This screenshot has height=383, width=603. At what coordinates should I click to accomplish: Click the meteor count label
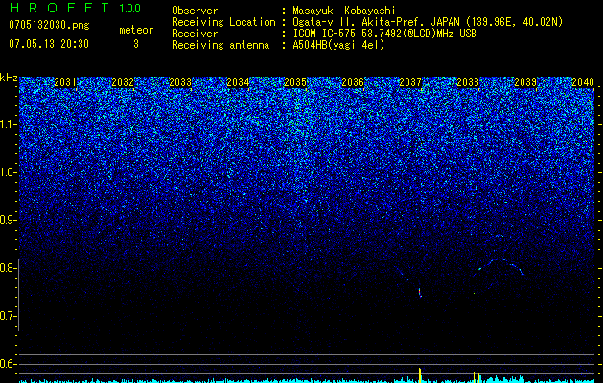pos(136,30)
